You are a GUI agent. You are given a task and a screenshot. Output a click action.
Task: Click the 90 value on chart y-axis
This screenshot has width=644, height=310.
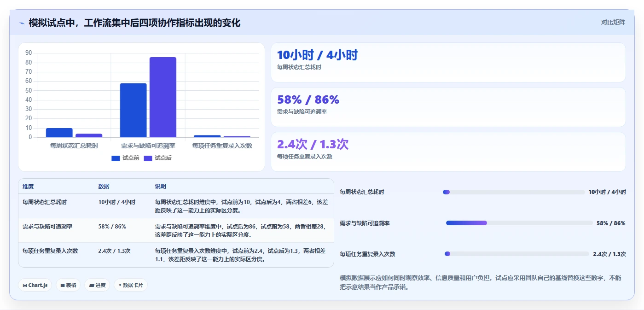click(29, 53)
